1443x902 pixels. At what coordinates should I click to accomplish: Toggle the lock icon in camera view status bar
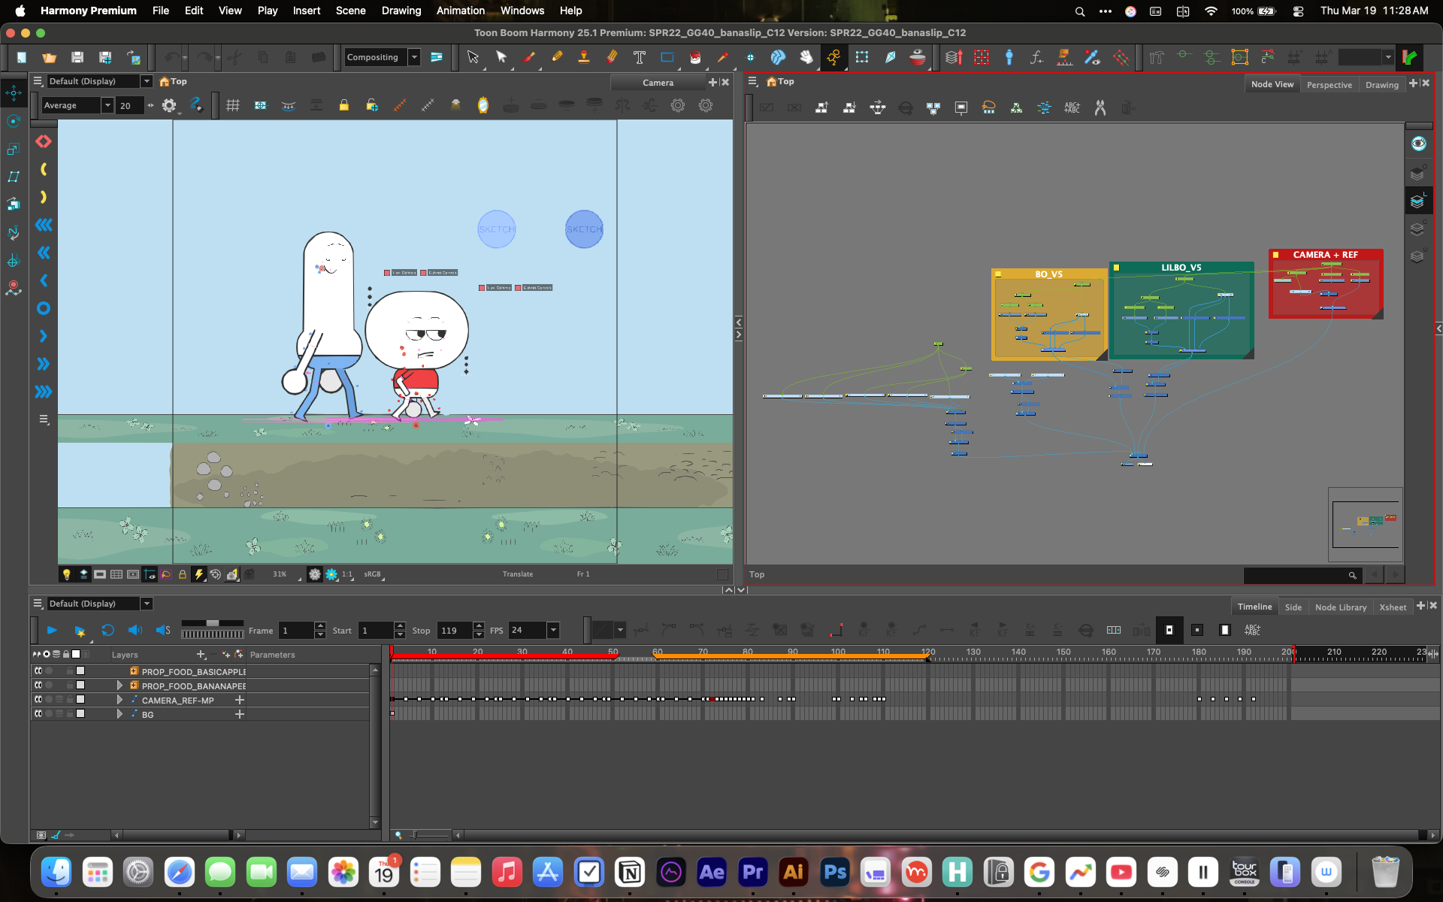(x=183, y=574)
